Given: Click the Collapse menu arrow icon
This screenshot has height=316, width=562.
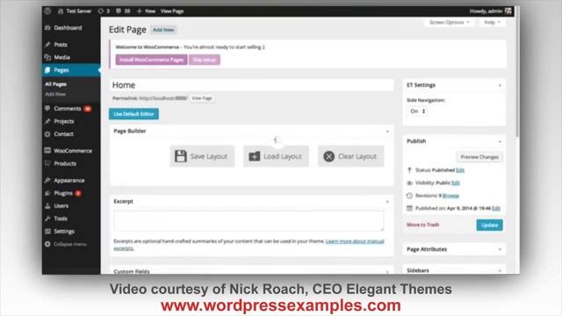Looking at the screenshot, I should [x=47, y=244].
